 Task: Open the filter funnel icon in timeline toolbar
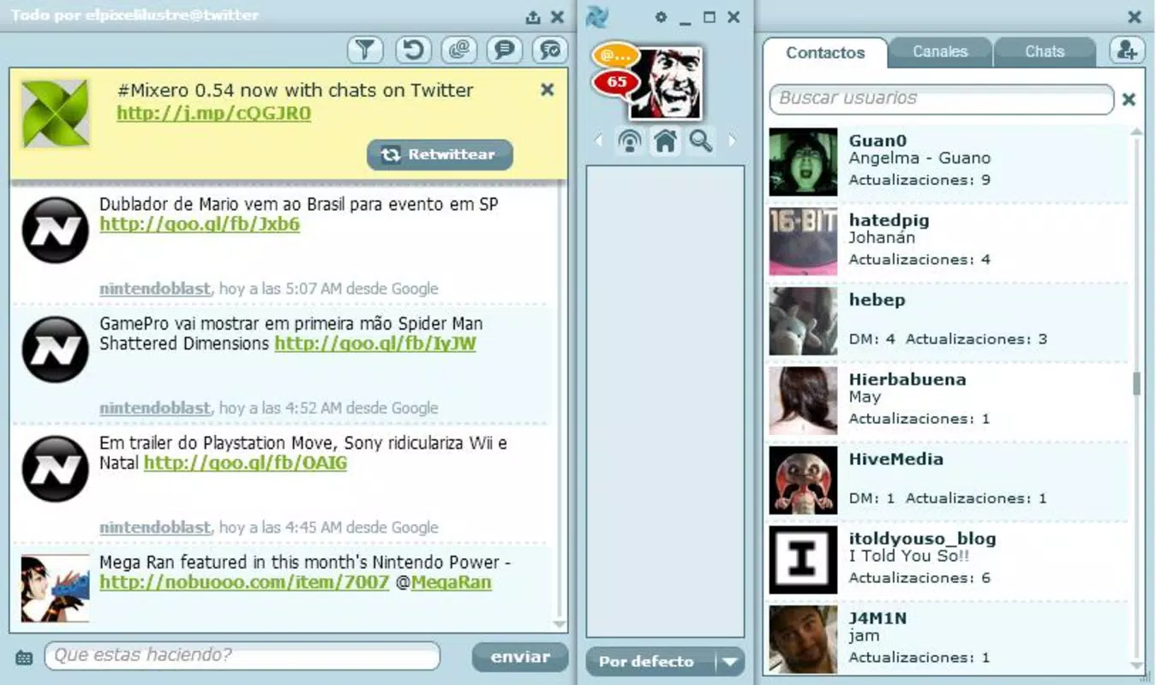click(366, 50)
